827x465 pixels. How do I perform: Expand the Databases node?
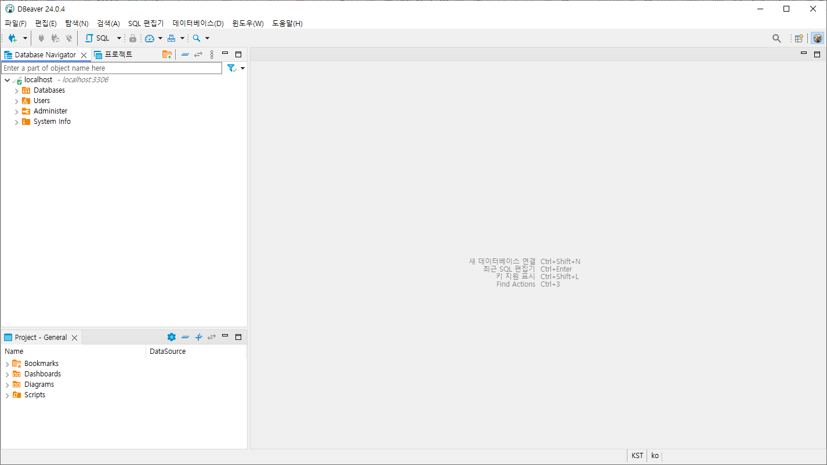(16, 90)
